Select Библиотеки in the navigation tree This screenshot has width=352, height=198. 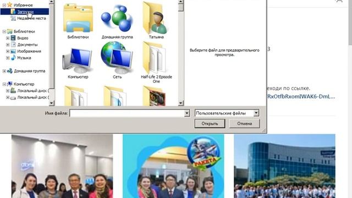click(x=24, y=31)
